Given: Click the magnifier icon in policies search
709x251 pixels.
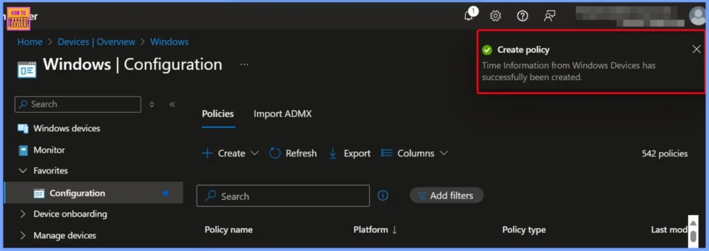Looking at the screenshot, I should tap(210, 196).
